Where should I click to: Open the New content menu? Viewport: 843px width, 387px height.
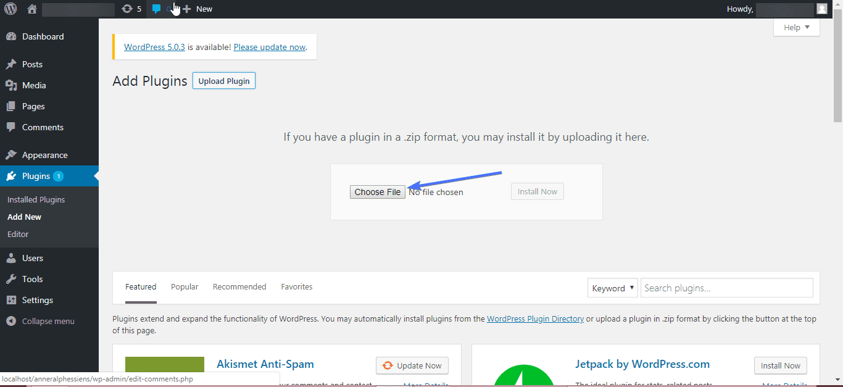point(197,9)
